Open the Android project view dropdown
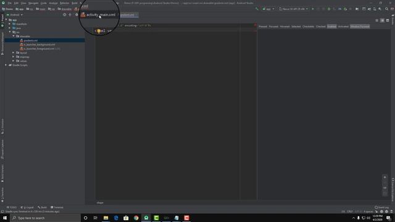Screen dimensions: 395x222 point(15,15)
